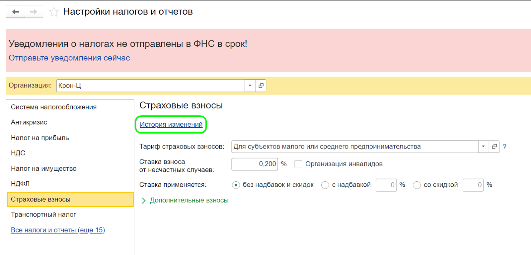Click the надбавка percent input field
This screenshot has width=531, height=255.
386,185
